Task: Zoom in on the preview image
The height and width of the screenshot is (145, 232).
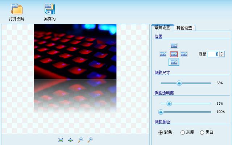Action: coord(80,140)
